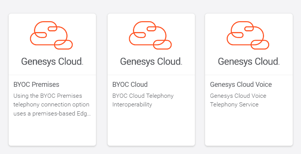Click the 'Genesys Cloud Voice' description line under the title
Image resolution: width=301 pixels, height=154 pixels.
pyautogui.click(x=238, y=95)
